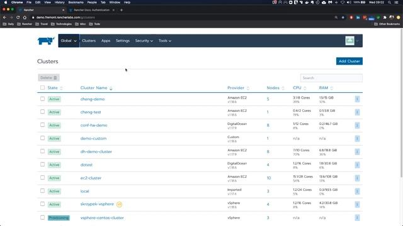
Task: Open actions menu for skrzypek-vsphere cluster
Action: click(x=357, y=205)
